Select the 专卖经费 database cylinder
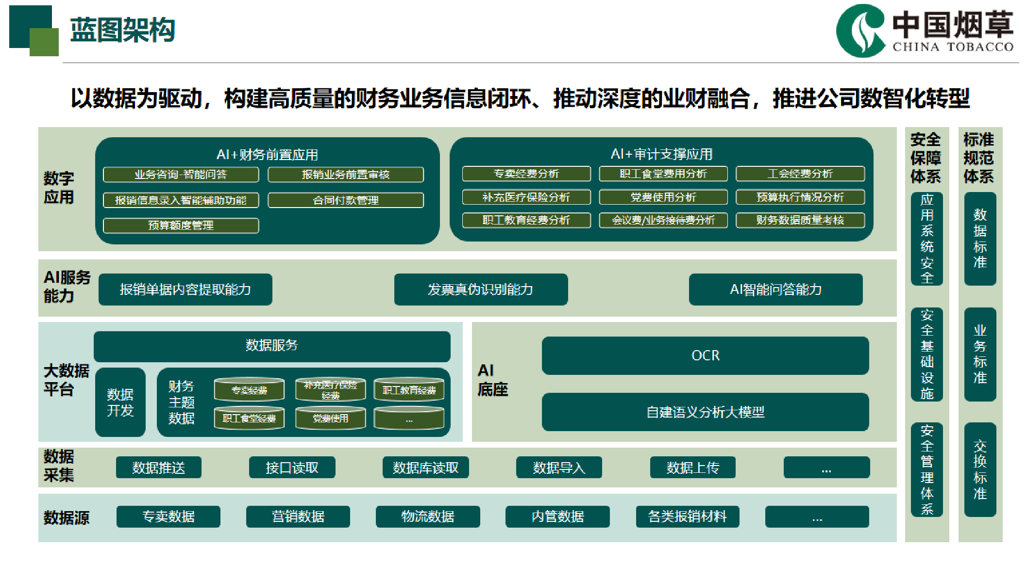Image resolution: width=1027 pixels, height=564 pixels. [x=249, y=389]
